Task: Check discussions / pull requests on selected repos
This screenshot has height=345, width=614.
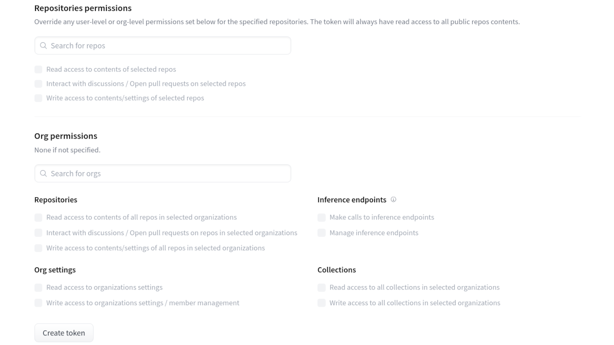Action: 38,84
